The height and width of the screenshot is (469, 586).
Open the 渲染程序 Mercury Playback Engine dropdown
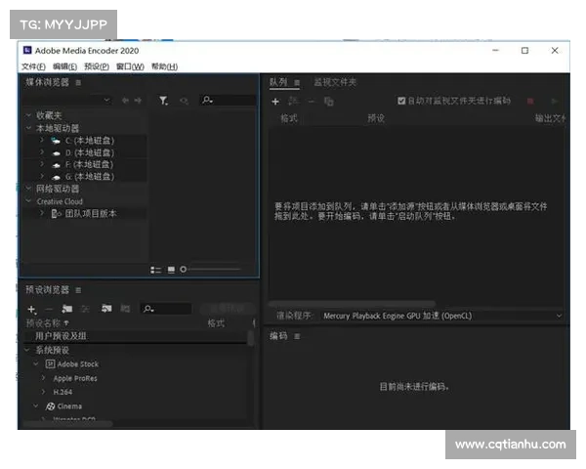[442, 316]
